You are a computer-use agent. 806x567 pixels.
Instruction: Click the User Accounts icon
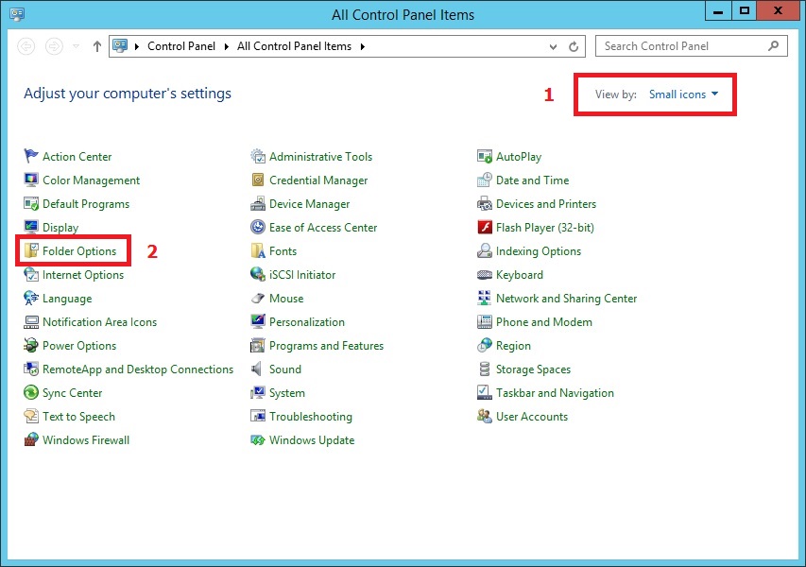point(485,417)
